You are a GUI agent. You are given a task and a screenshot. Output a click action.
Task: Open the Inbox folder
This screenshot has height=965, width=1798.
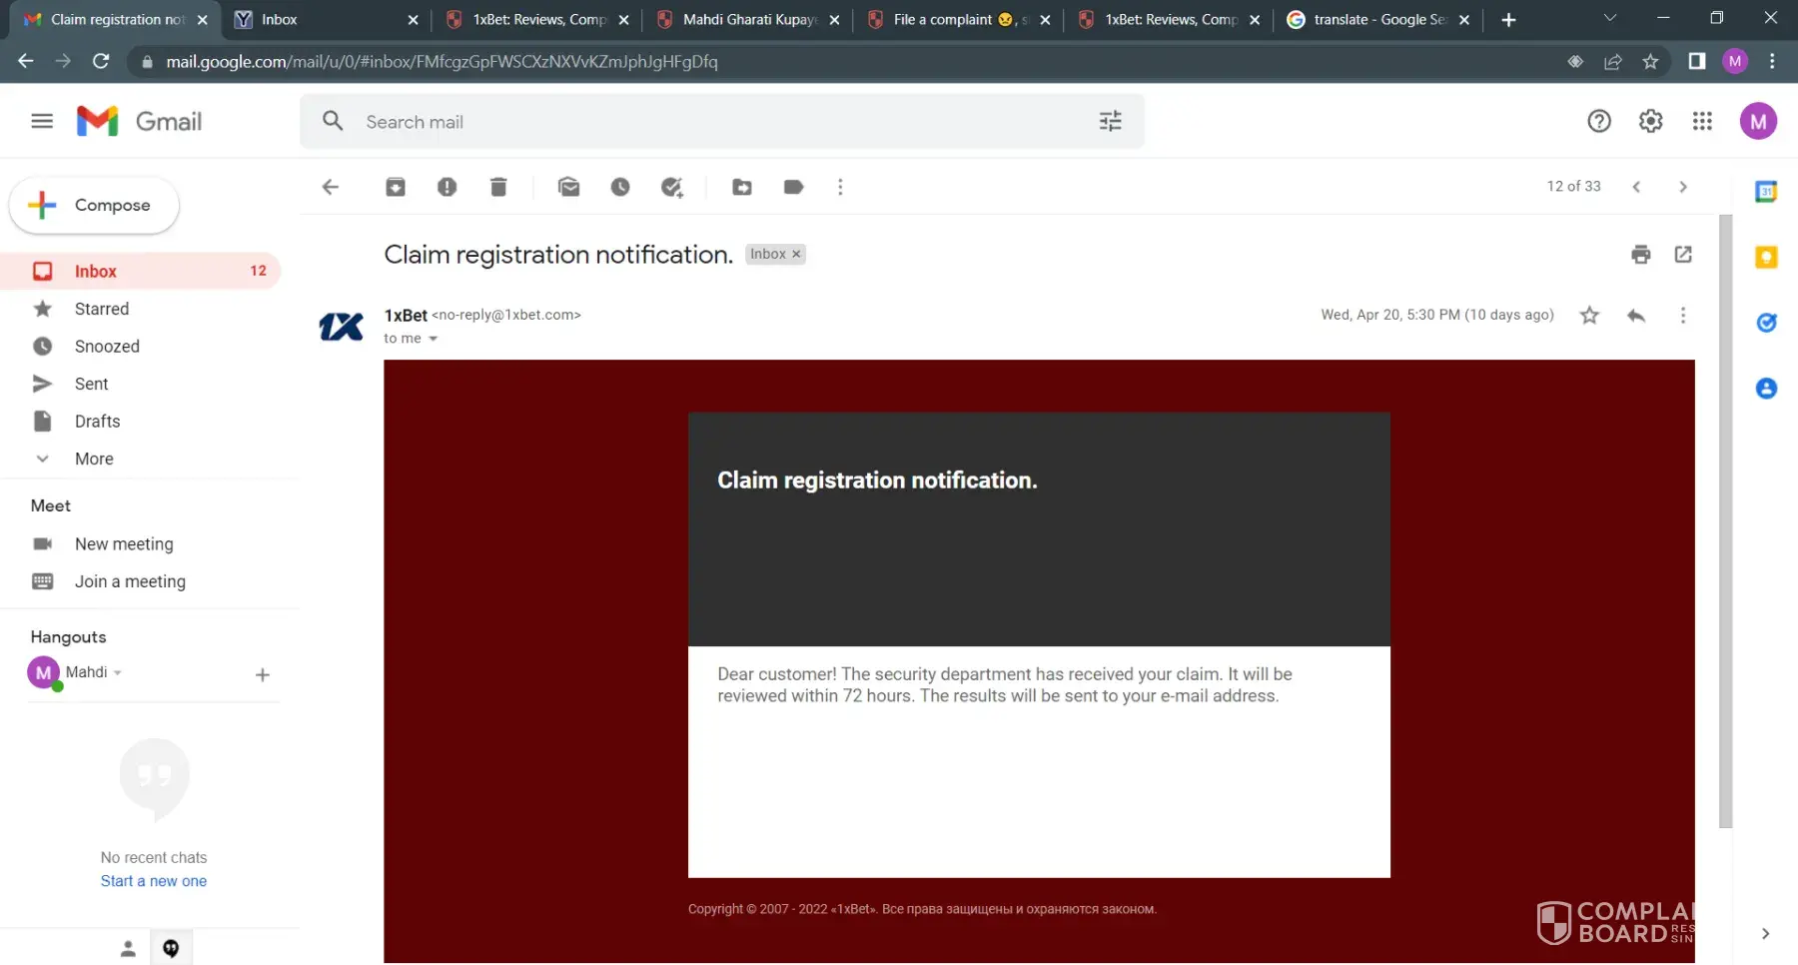click(x=140, y=271)
